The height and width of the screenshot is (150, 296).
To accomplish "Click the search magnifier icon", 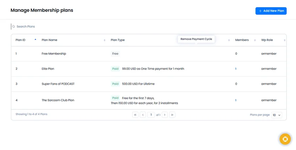I will (13, 27).
